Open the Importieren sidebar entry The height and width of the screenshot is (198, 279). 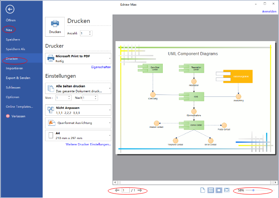click(x=14, y=68)
